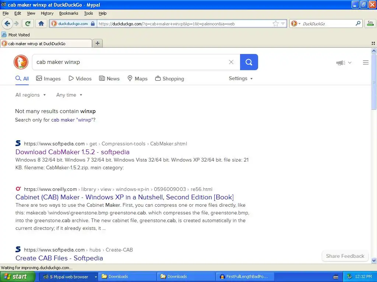Screen dimensions: 377x282
Task: Bookmark this page with the star icon
Action: click(275, 23)
